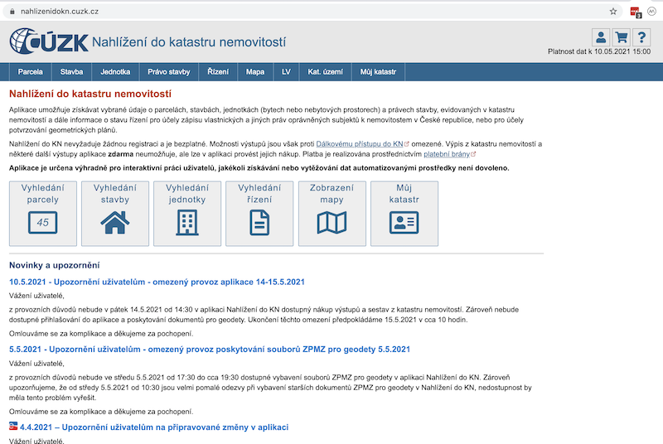
Task: Click the user account icon in header
Action: click(x=601, y=37)
